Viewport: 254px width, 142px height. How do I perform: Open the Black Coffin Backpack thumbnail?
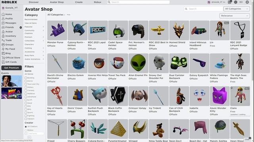(x=118, y=96)
